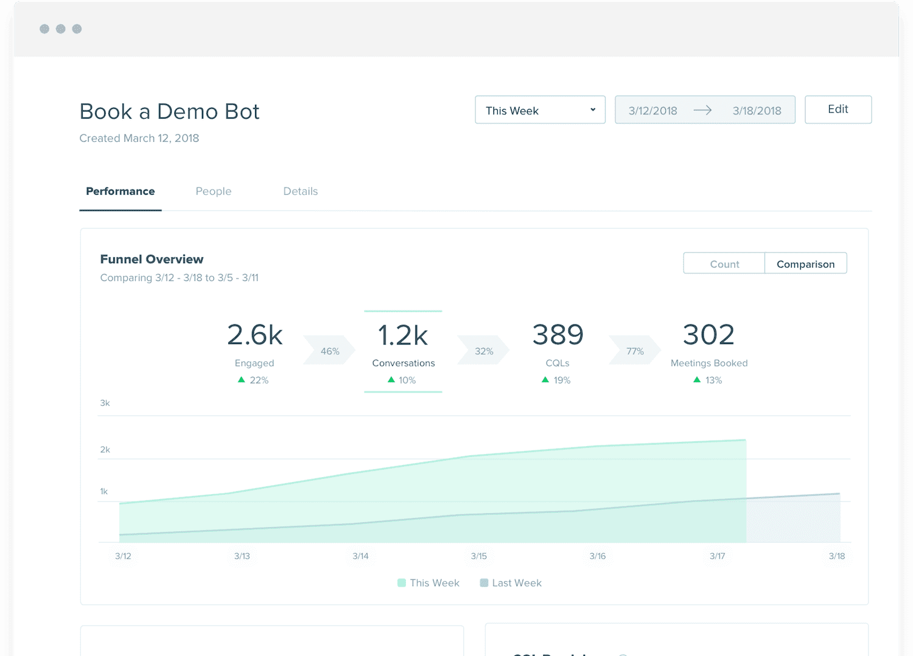Switch funnel view to Count
The image size is (913, 656).
point(724,263)
